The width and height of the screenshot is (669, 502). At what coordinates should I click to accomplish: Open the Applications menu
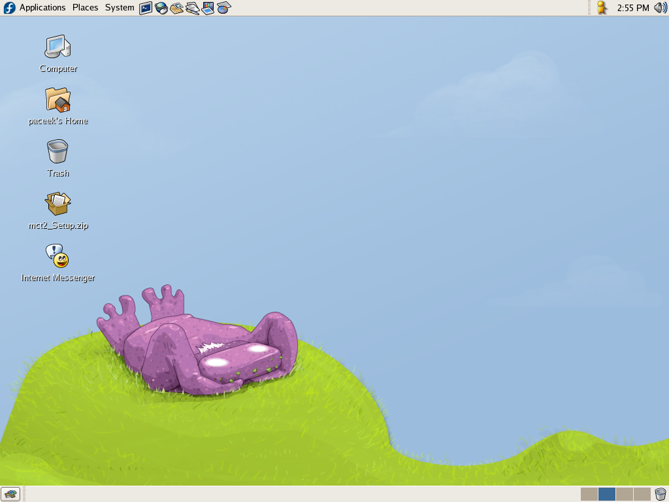(x=42, y=8)
